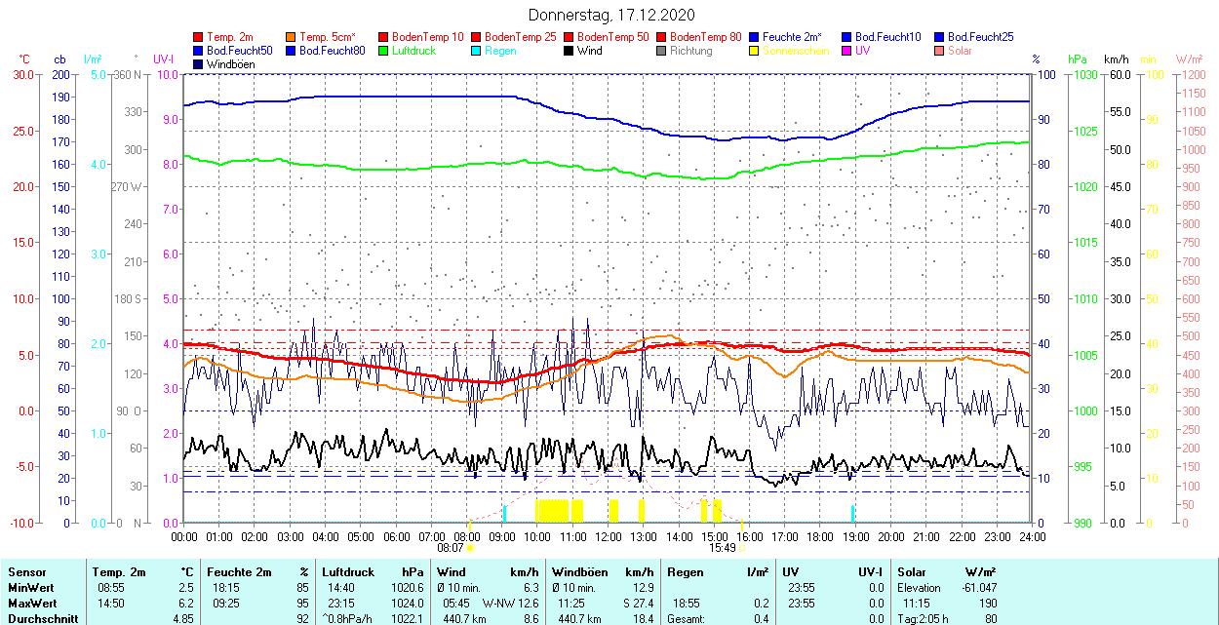Screen dimensions: 1219x625
Task: Click the red Temp. 2m legend swatch
Action: [199, 37]
